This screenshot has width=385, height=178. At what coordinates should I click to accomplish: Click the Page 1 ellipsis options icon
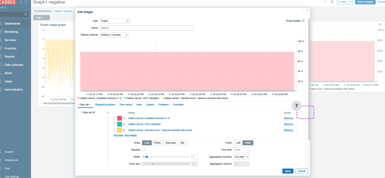47,17
